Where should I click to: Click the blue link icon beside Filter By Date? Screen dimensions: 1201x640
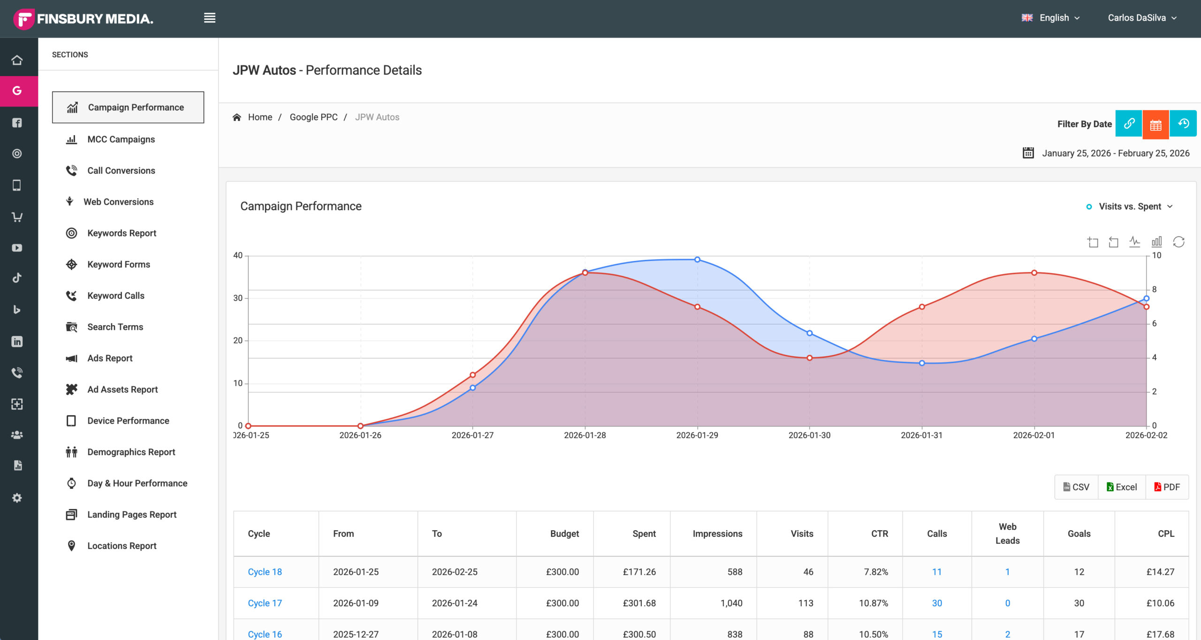pos(1129,124)
